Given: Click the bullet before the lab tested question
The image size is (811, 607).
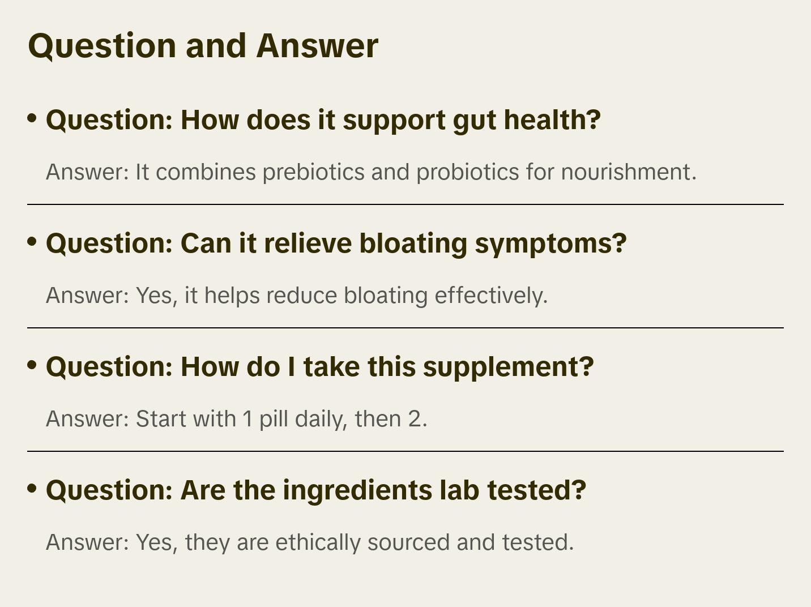Looking at the screenshot, I should coord(32,488).
